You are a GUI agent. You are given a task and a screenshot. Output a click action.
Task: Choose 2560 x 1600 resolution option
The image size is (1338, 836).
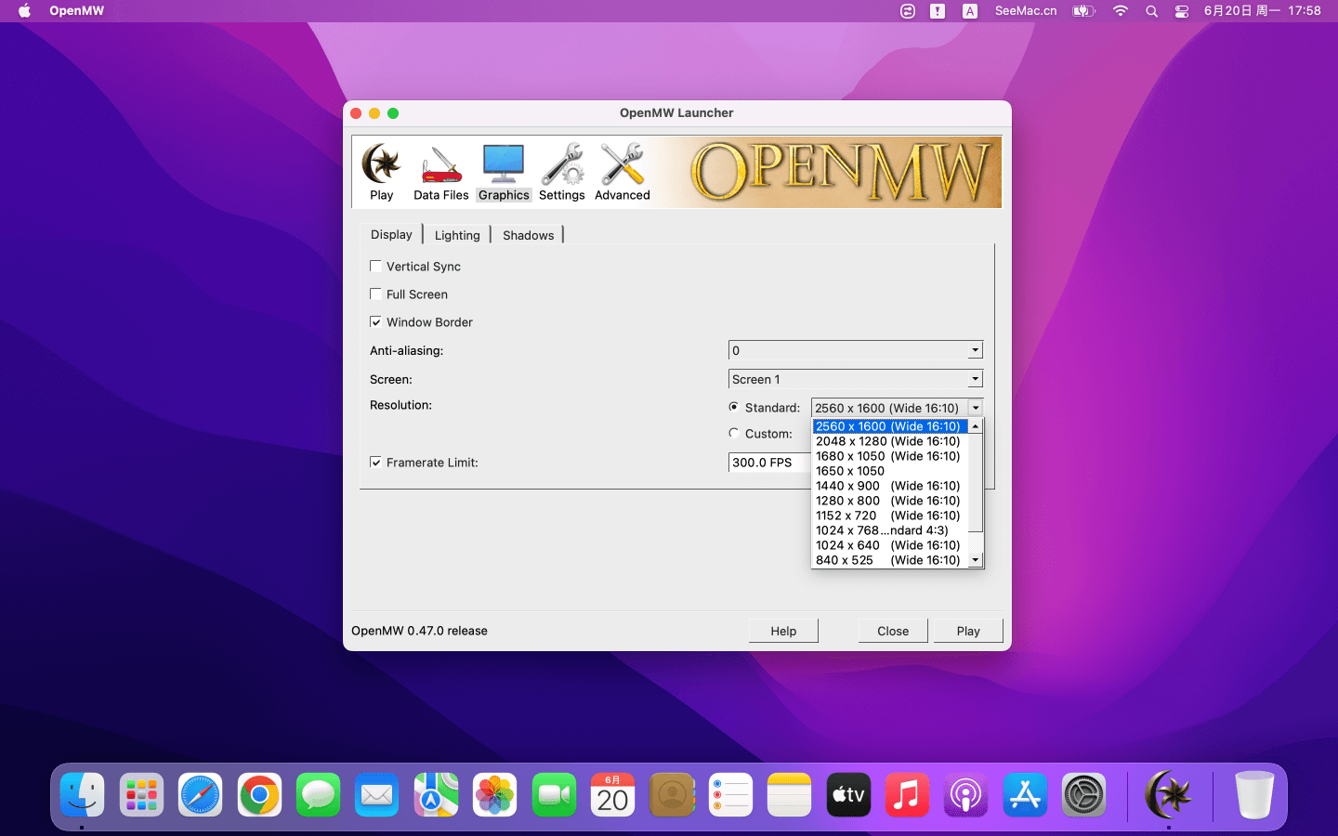[890, 426]
